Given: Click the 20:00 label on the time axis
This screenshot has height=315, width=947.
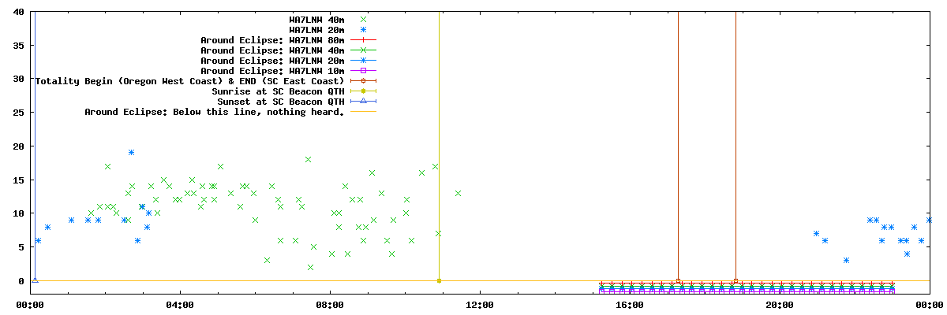Looking at the screenshot, I should point(780,305).
